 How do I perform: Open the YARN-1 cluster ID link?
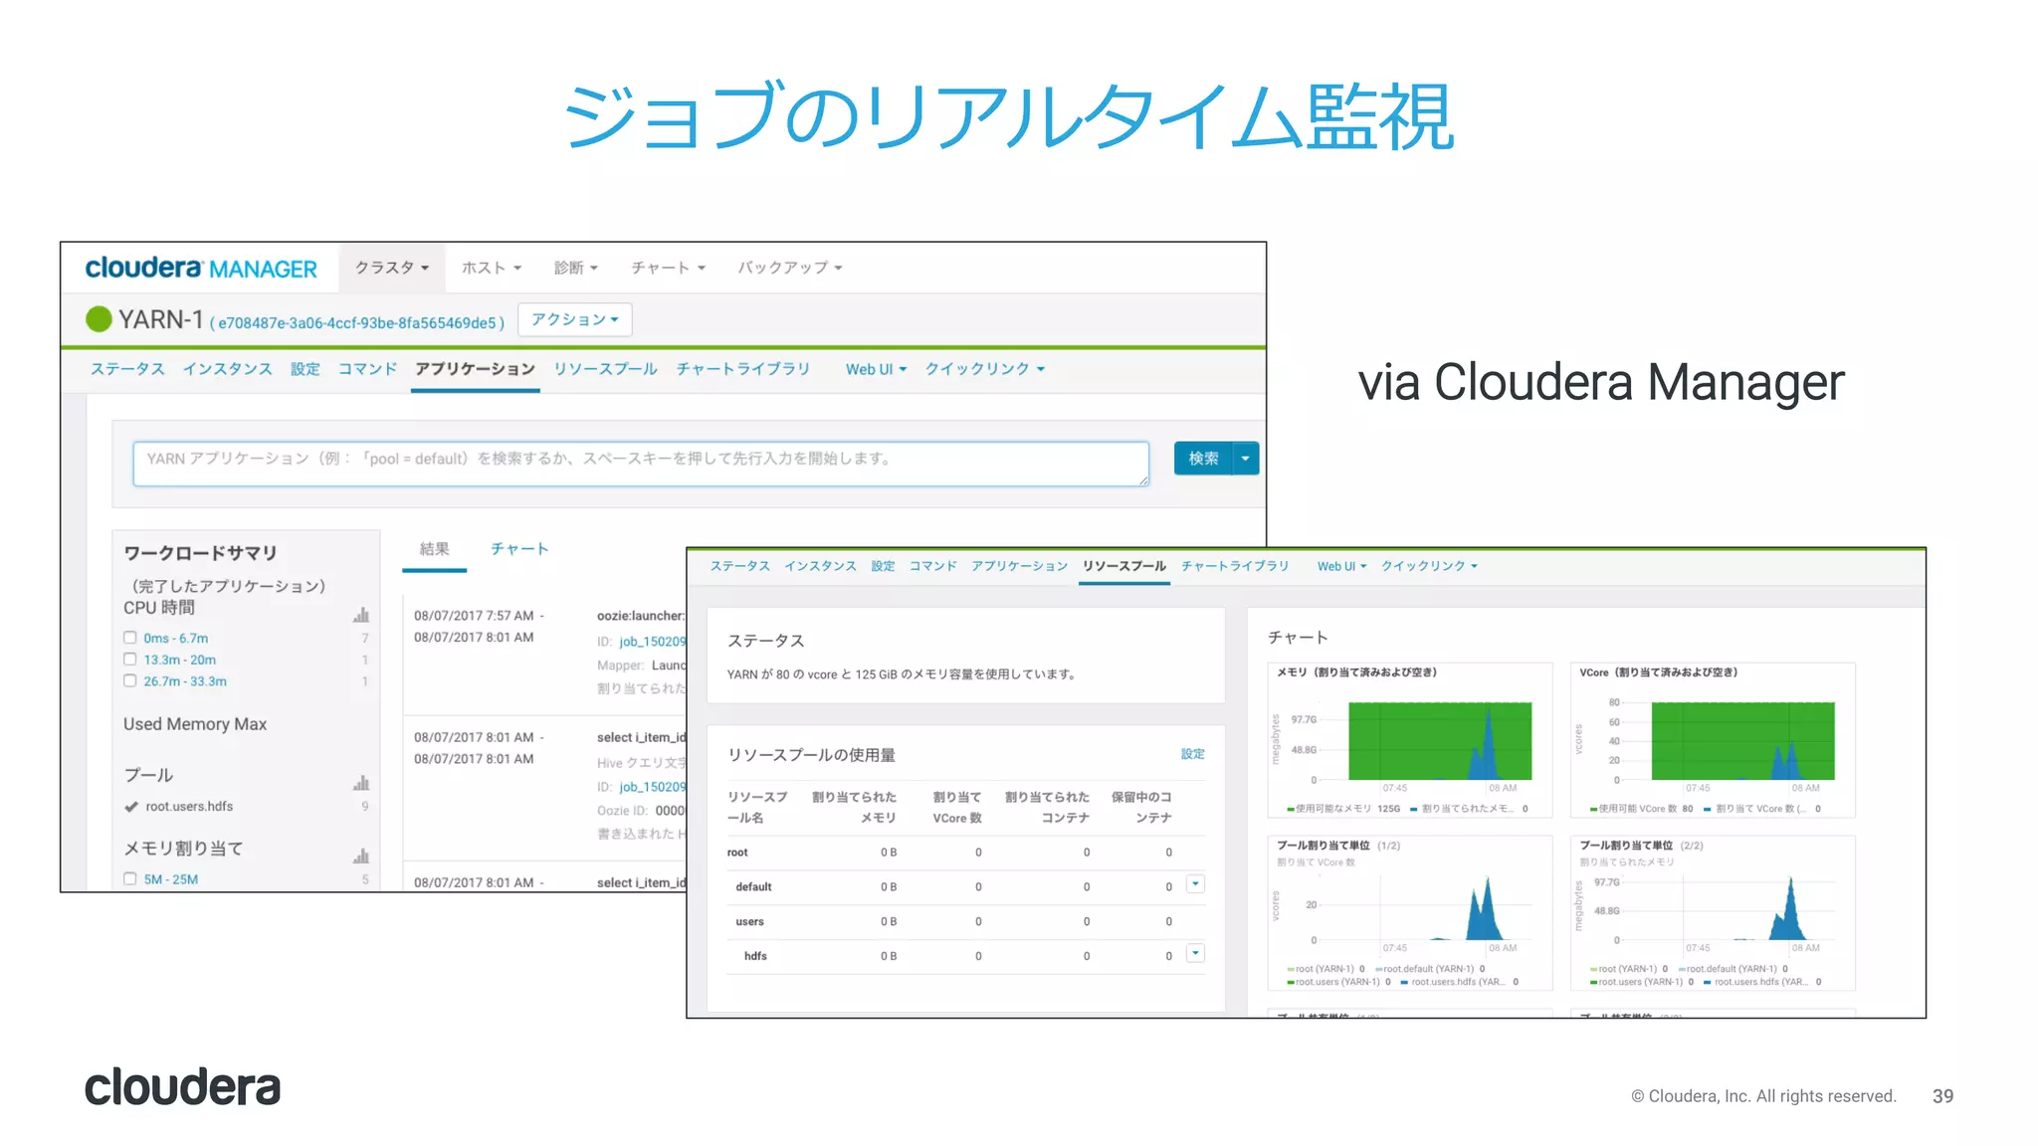click(357, 323)
